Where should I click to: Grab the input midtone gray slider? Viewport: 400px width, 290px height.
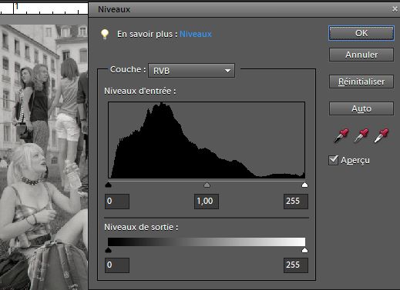(207, 185)
